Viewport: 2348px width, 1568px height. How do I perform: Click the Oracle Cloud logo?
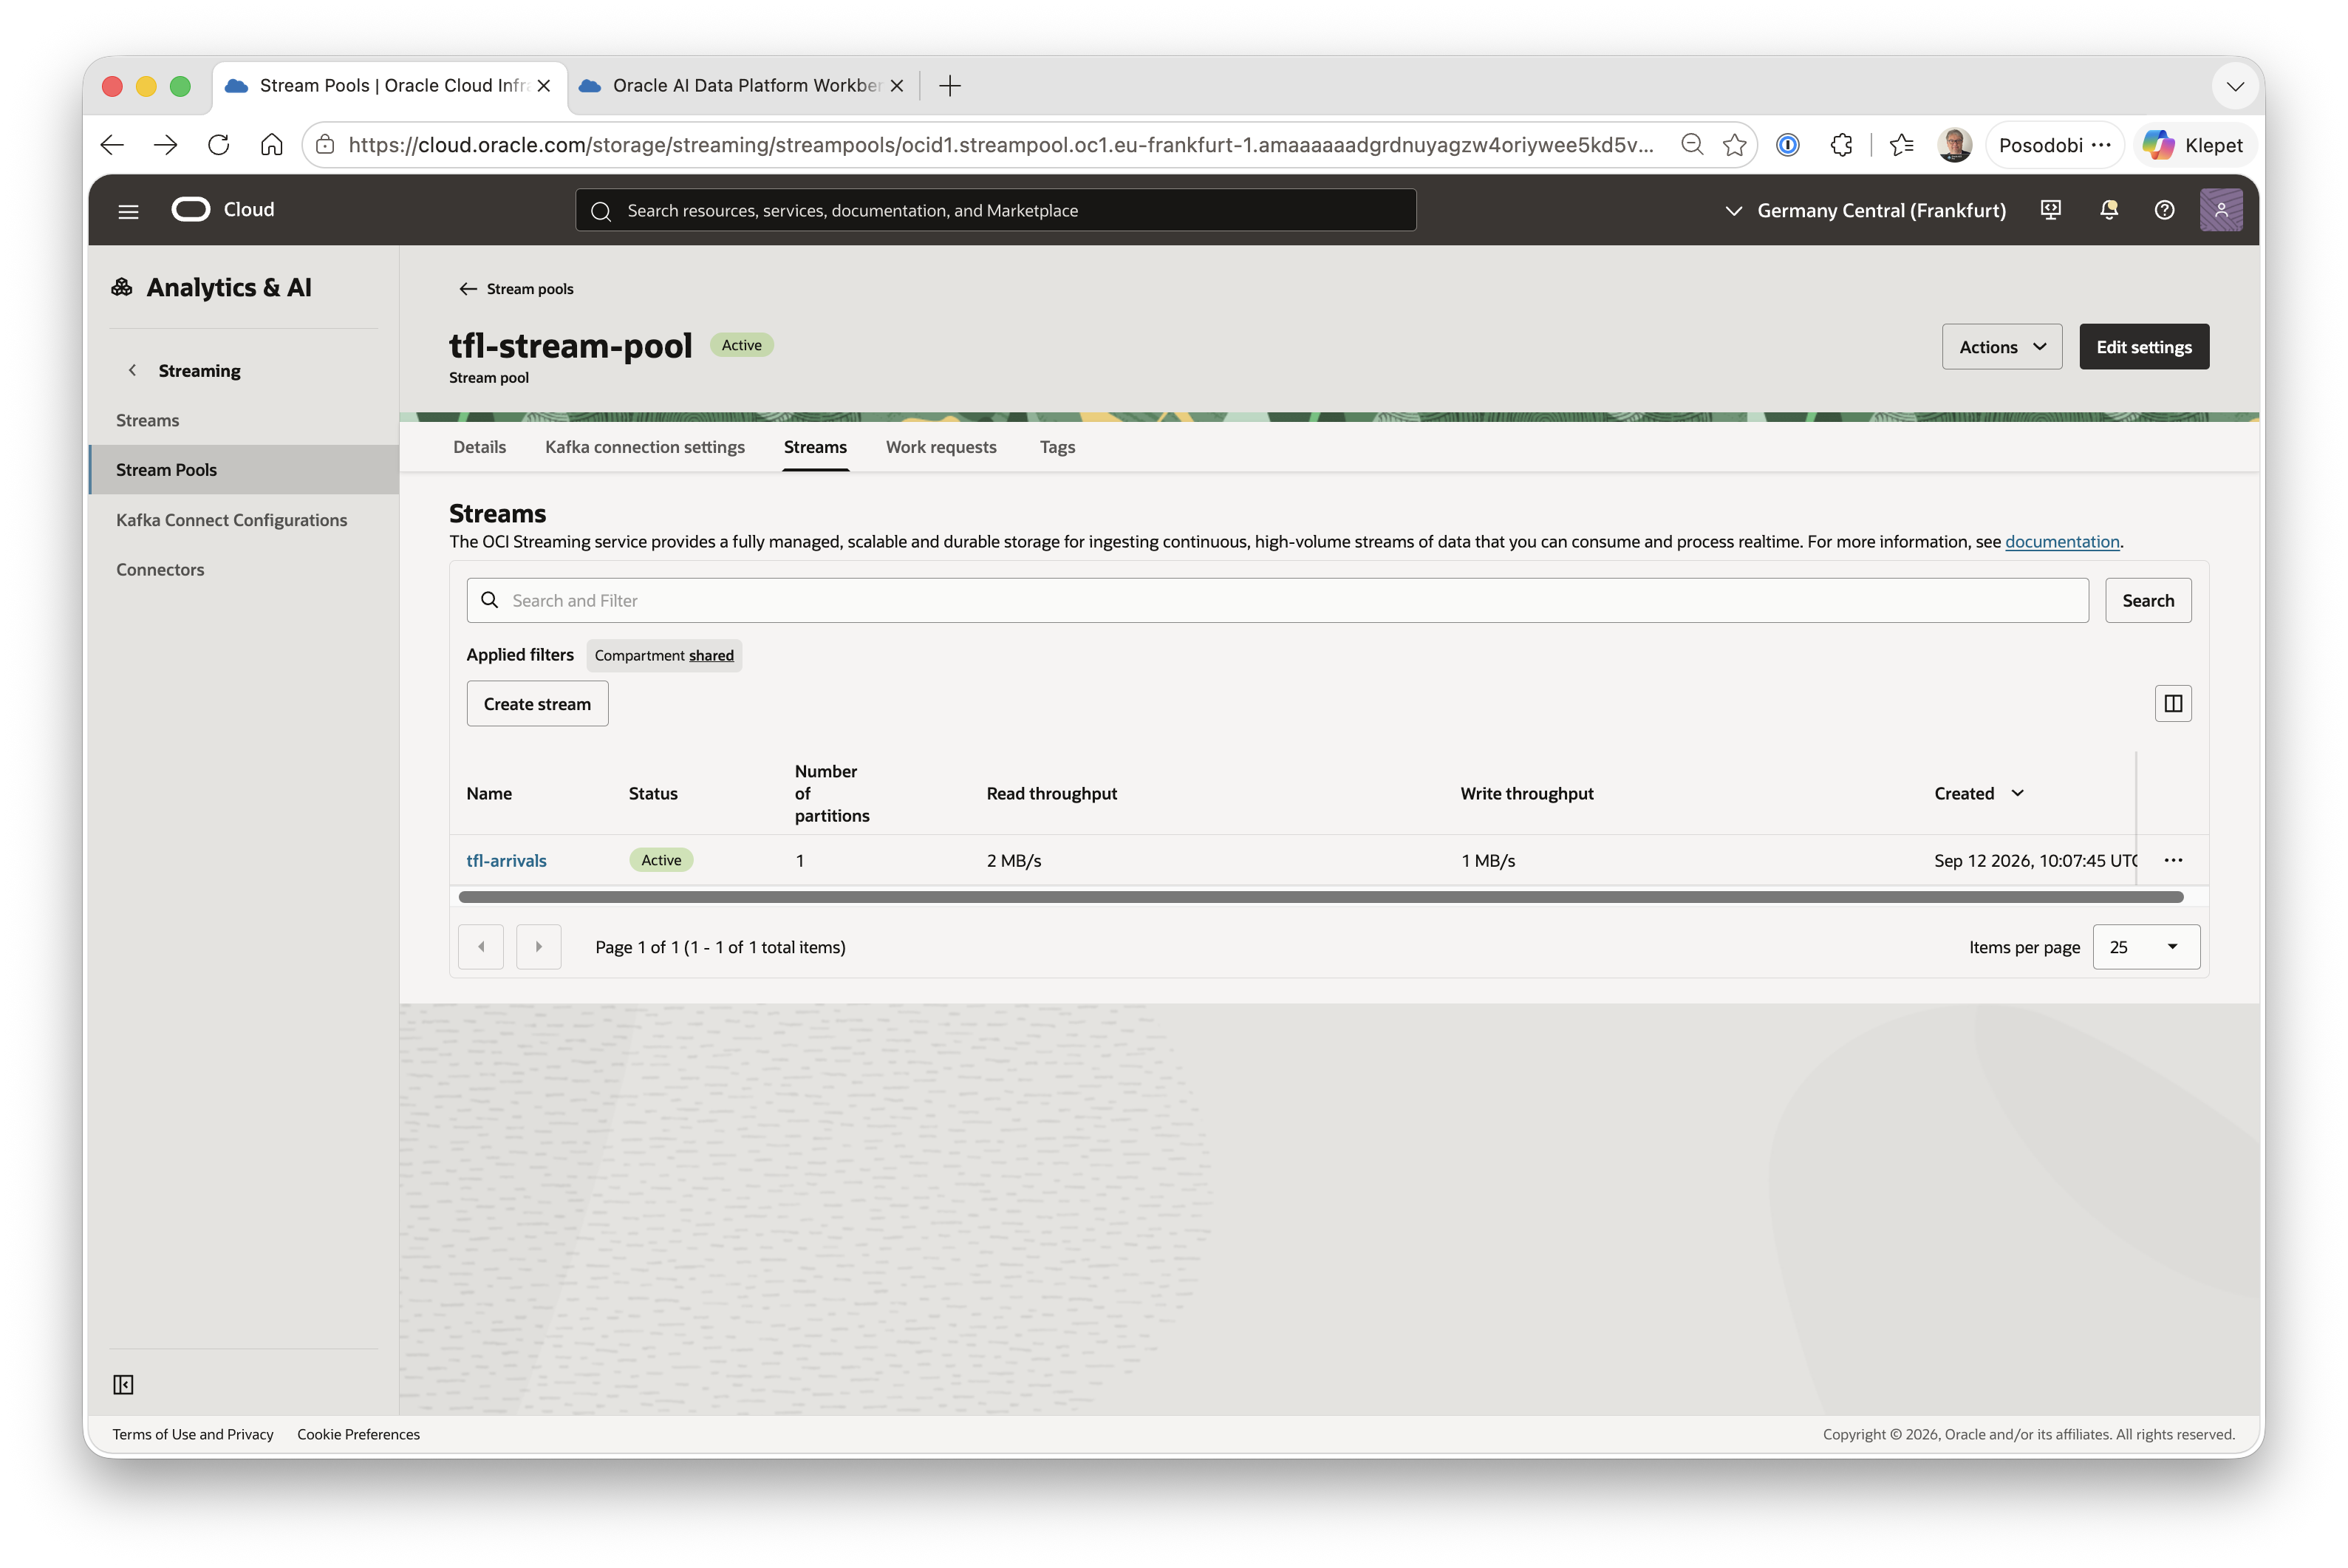coord(223,209)
